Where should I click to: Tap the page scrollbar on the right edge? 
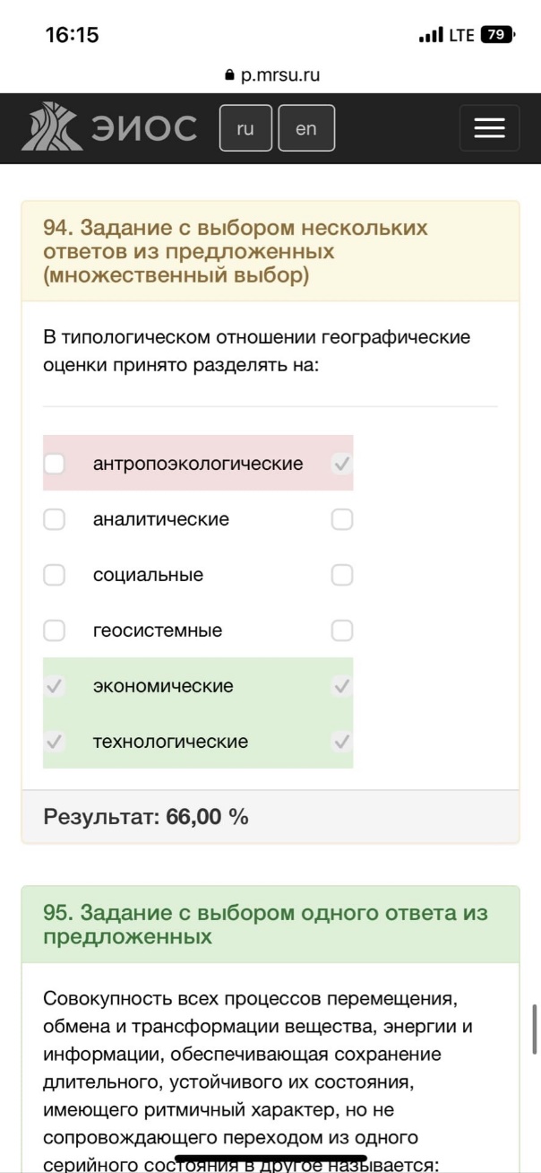[535, 1028]
